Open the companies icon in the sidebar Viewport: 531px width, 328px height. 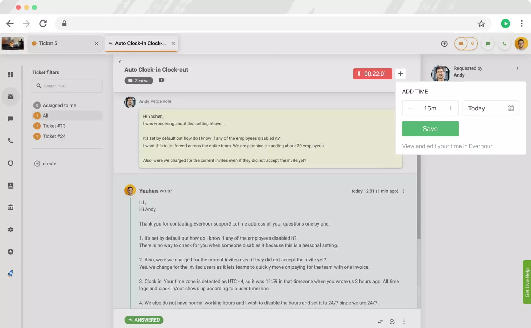click(x=11, y=207)
